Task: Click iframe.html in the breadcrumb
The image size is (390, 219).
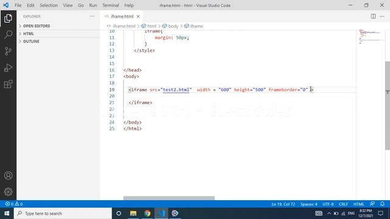Action: click(x=124, y=26)
